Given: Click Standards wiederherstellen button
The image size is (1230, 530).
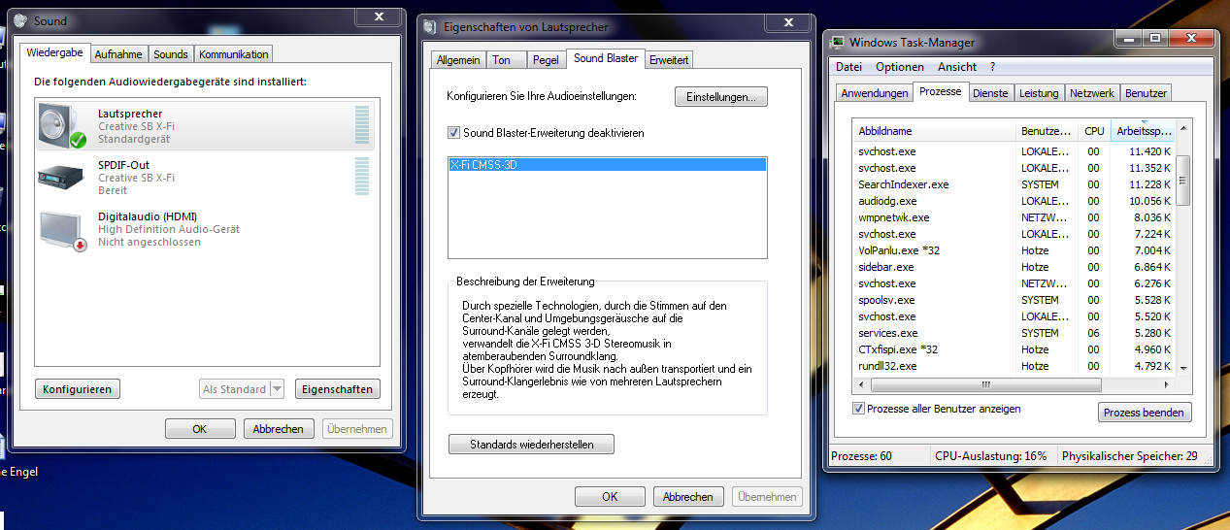Looking at the screenshot, I should pyautogui.click(x=532, y=445).
